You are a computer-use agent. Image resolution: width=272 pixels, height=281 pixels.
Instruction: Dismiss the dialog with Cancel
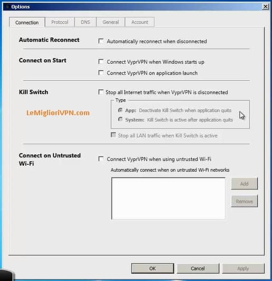pos(198,268)
